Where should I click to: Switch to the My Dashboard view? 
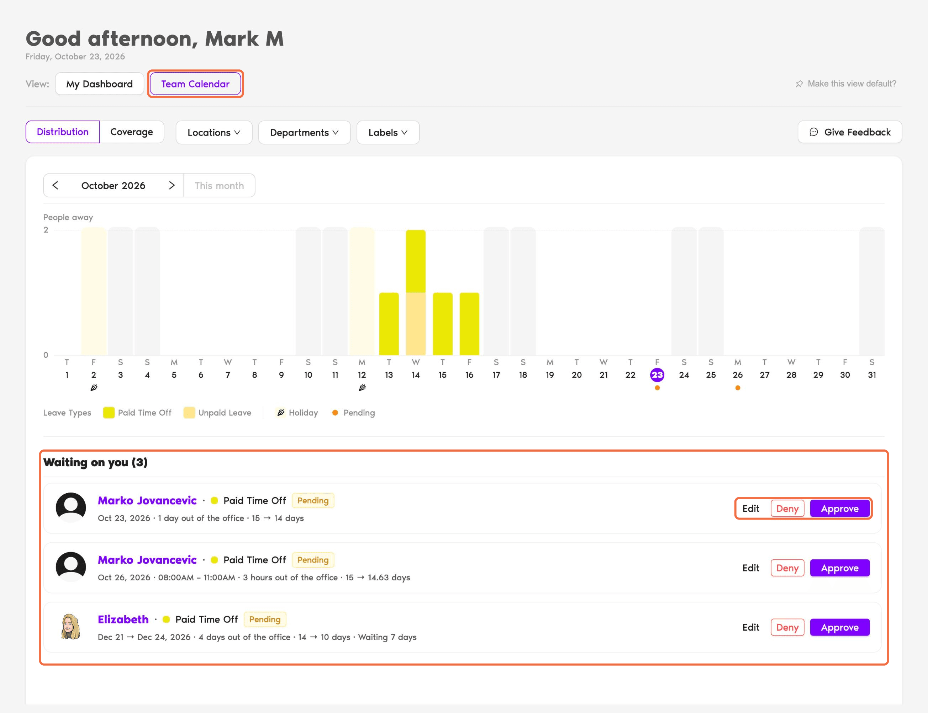pos(99,84)
